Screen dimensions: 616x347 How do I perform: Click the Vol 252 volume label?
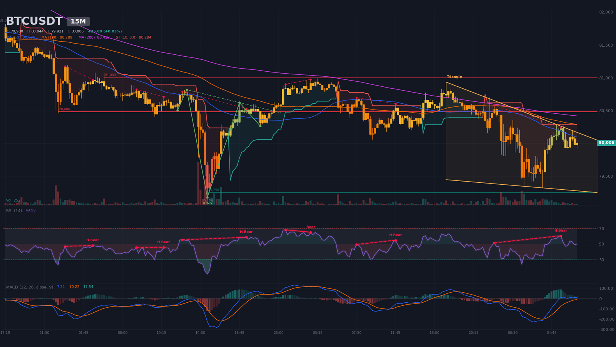pos(13,200)
